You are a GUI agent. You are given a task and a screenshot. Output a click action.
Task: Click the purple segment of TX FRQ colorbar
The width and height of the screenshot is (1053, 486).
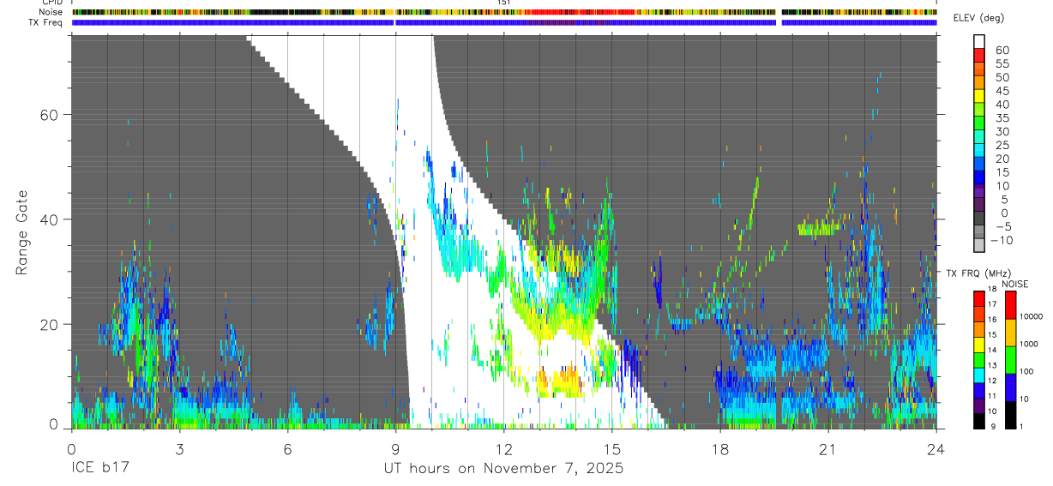click(979, 405)
